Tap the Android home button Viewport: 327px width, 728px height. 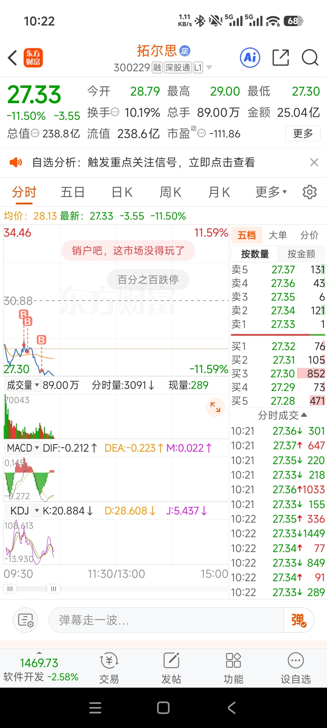(163, 708)
